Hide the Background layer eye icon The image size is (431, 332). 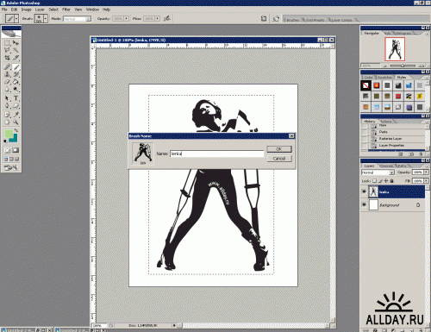coord(364,205)
